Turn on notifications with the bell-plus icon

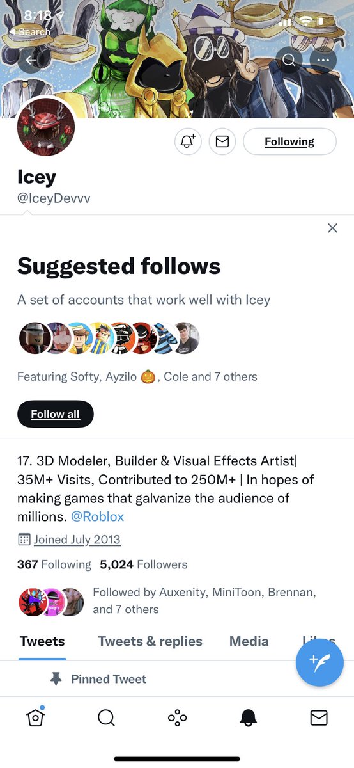(x=188, y=141)
